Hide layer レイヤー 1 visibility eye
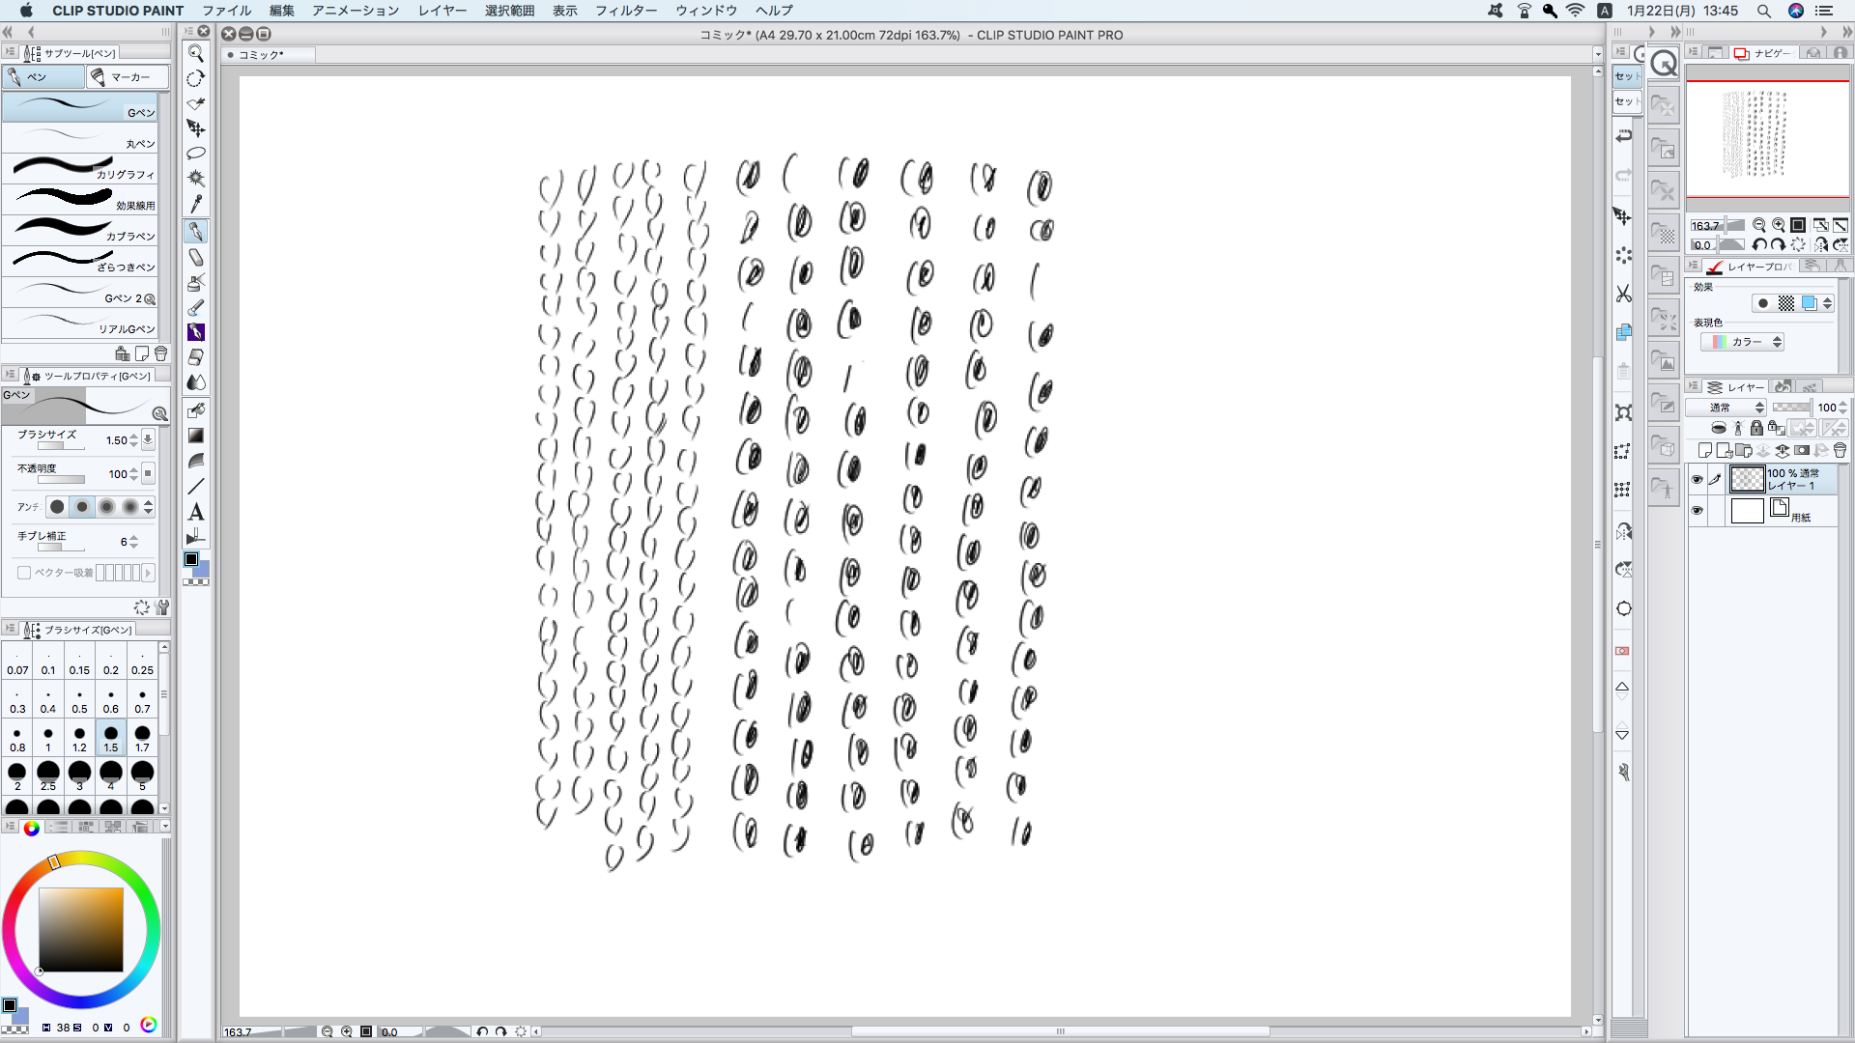 [x=1698, y=479]
